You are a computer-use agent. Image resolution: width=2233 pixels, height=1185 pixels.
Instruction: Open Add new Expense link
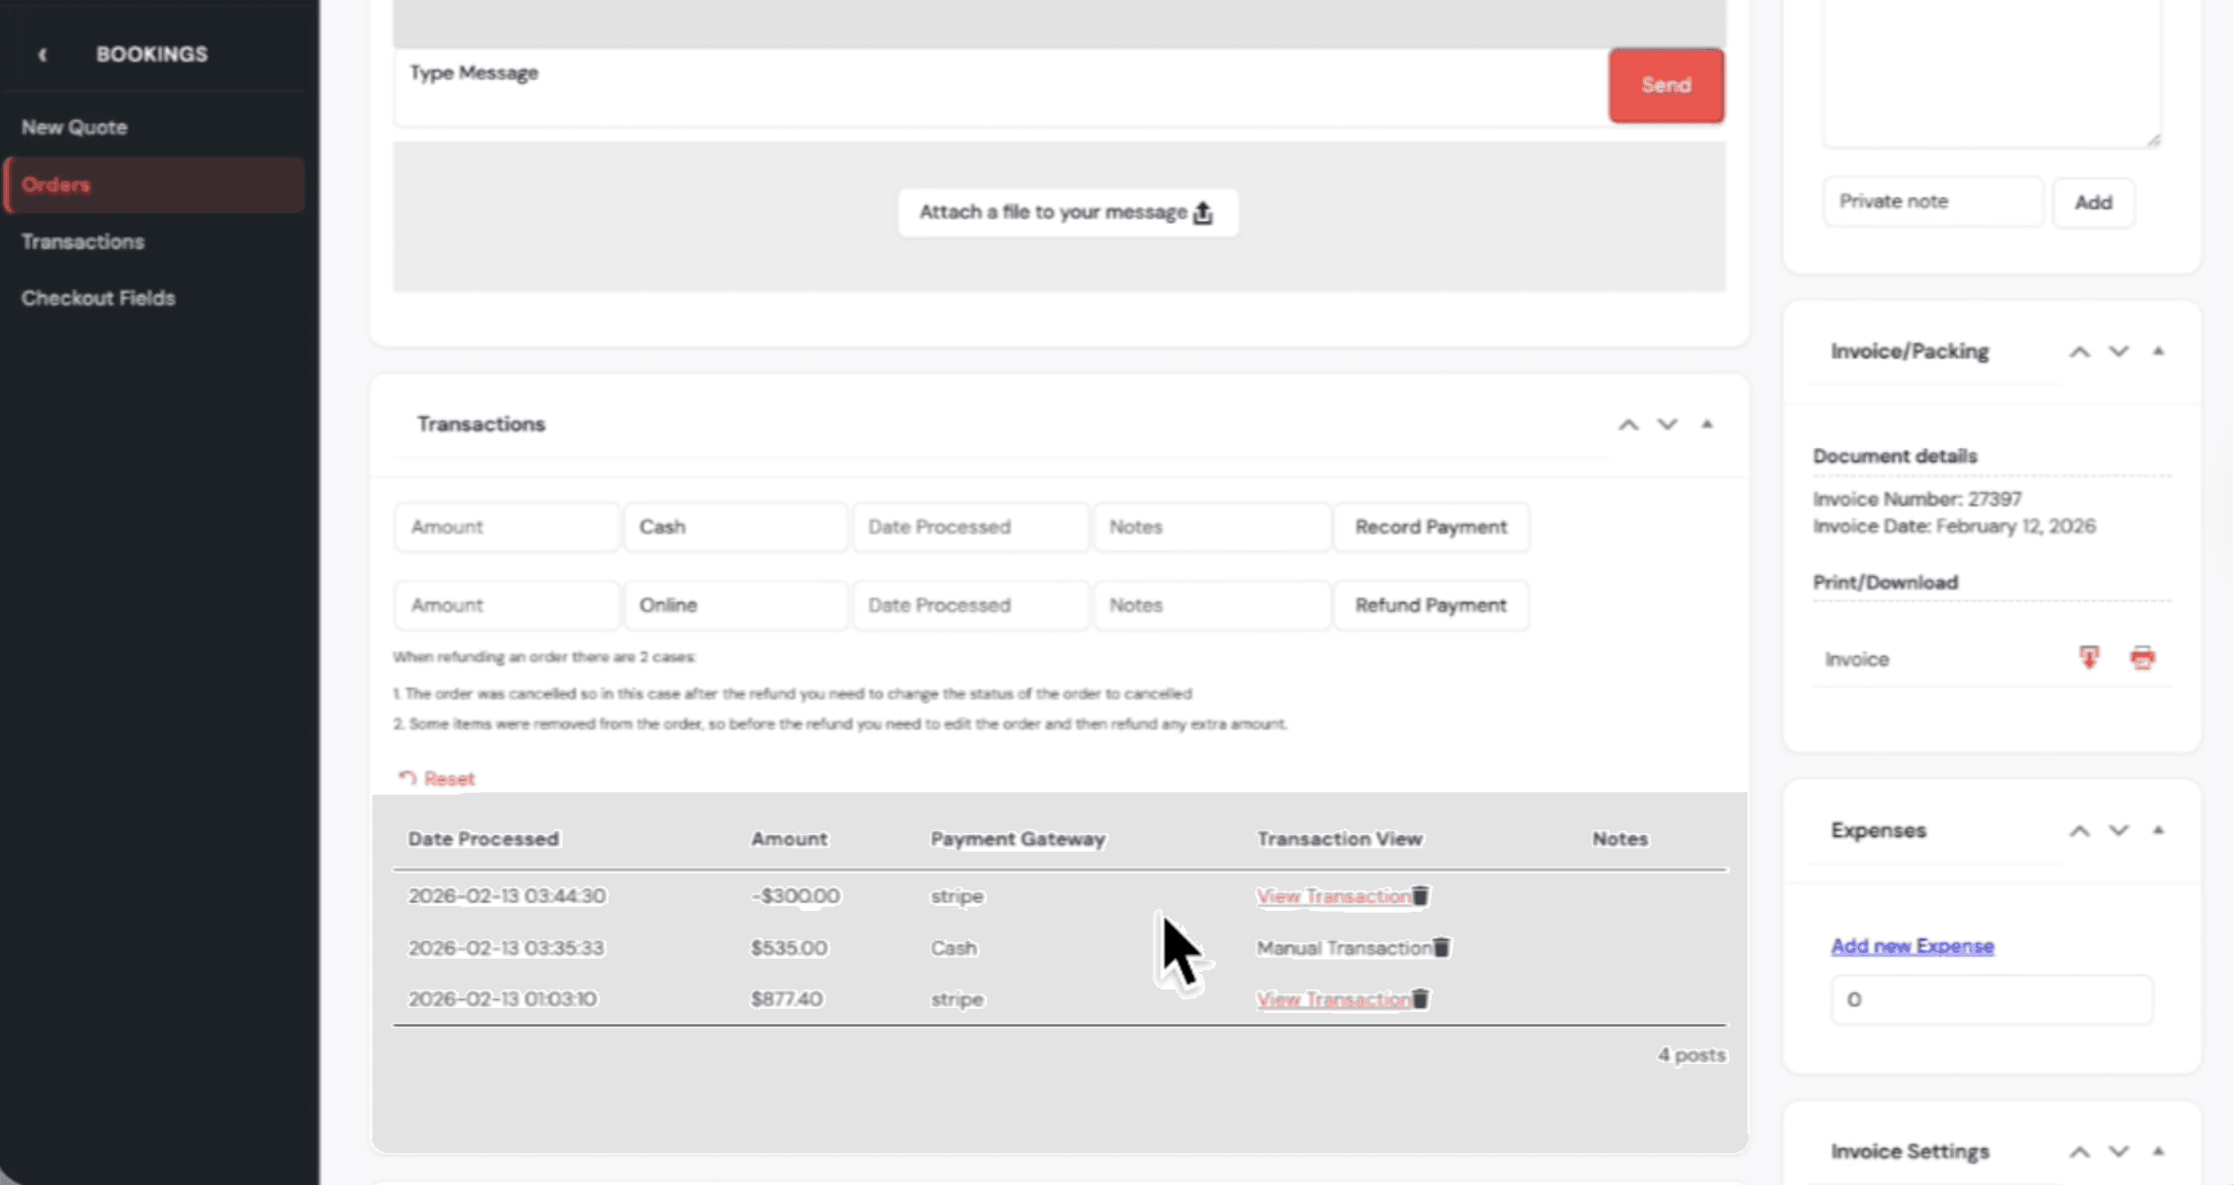click(x=1912, y=946)
